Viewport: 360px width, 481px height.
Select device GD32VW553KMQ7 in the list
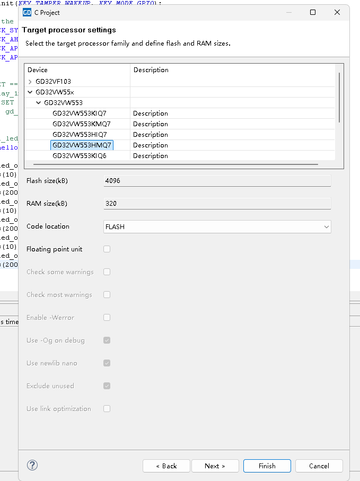tap(81, 124)
